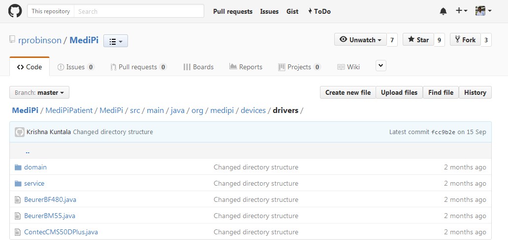Click the GitHub octocat logo

pyautogui.click(x=15, y=11)
